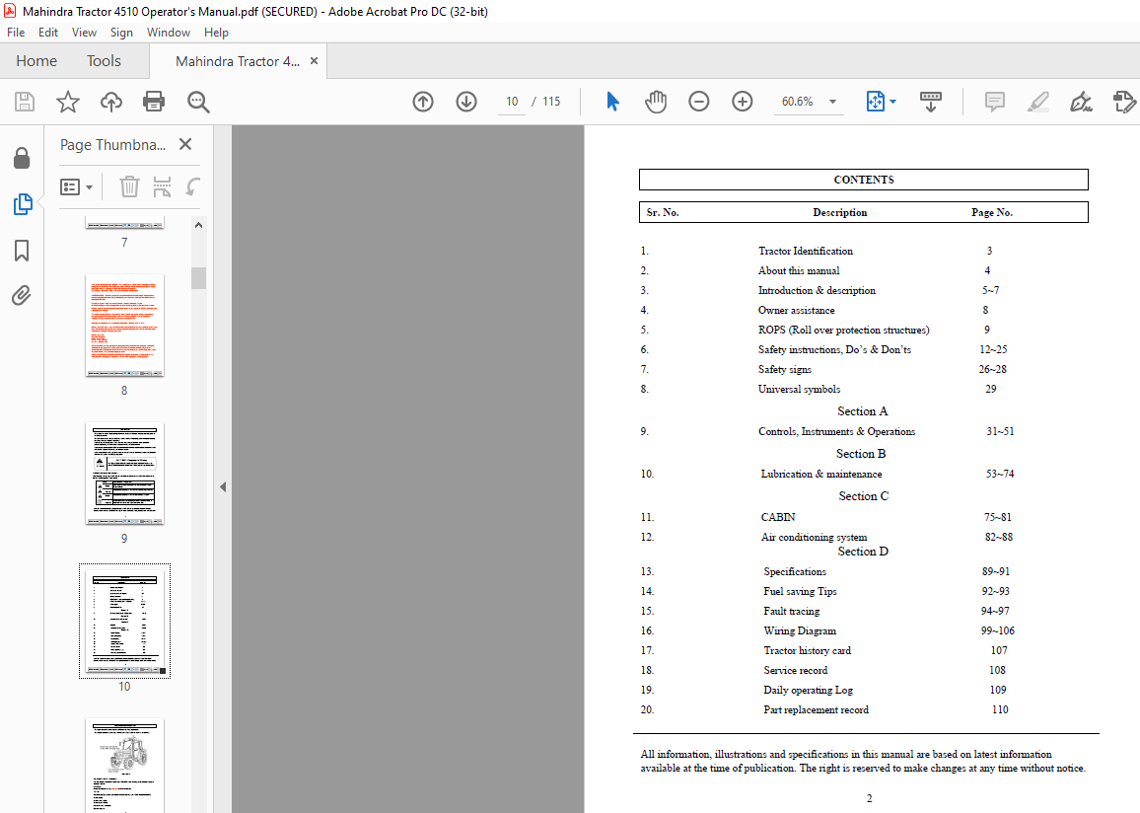
Task: Switch to the Home tab
Action: 36,61
